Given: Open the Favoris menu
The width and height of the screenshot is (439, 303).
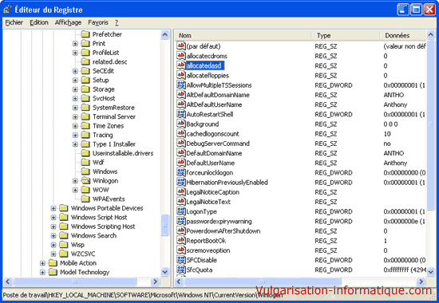Looking at the screenshot, I should click(98, 22).
